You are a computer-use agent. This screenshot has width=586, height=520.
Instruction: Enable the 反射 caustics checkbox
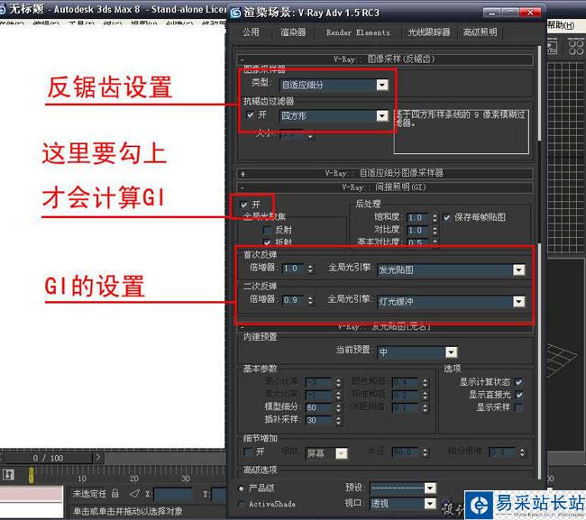tap(267, 230)
